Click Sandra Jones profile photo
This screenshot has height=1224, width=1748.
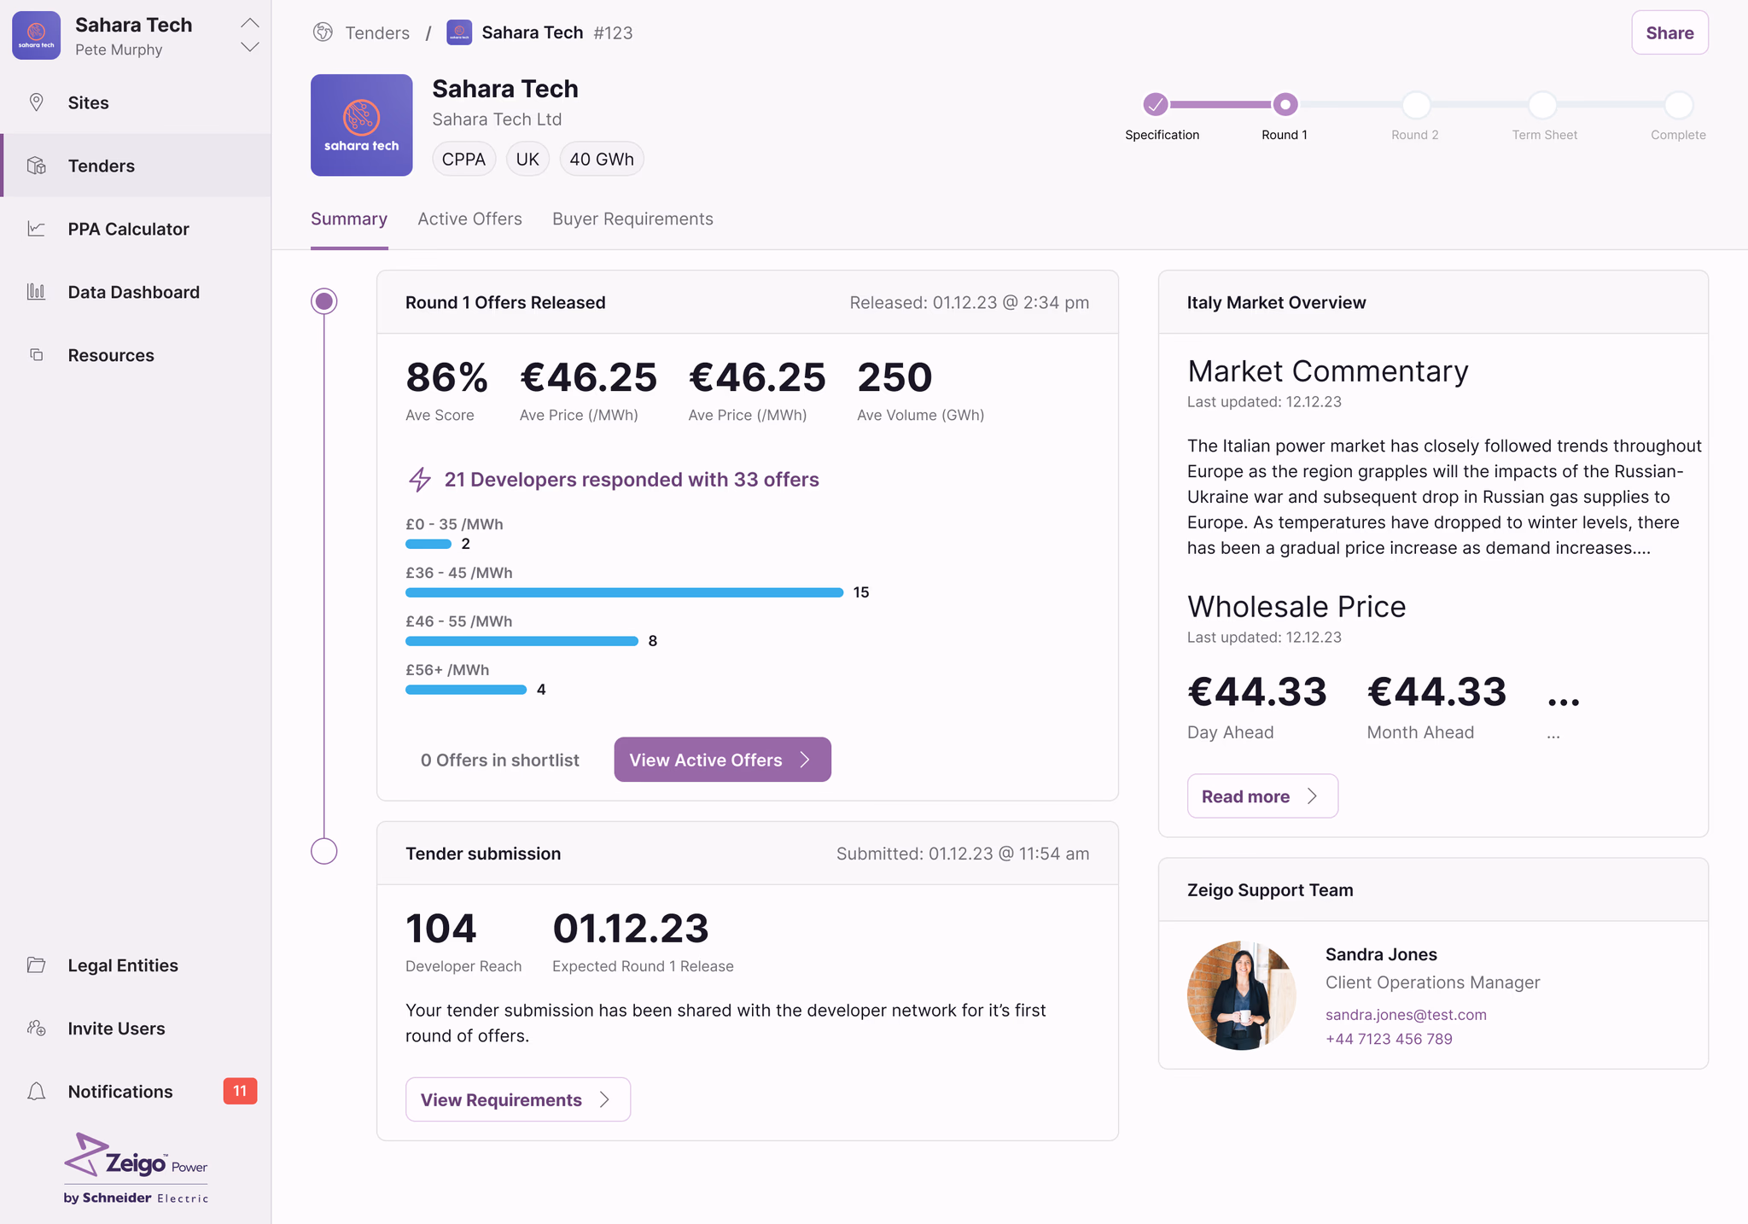point(1242,995)
